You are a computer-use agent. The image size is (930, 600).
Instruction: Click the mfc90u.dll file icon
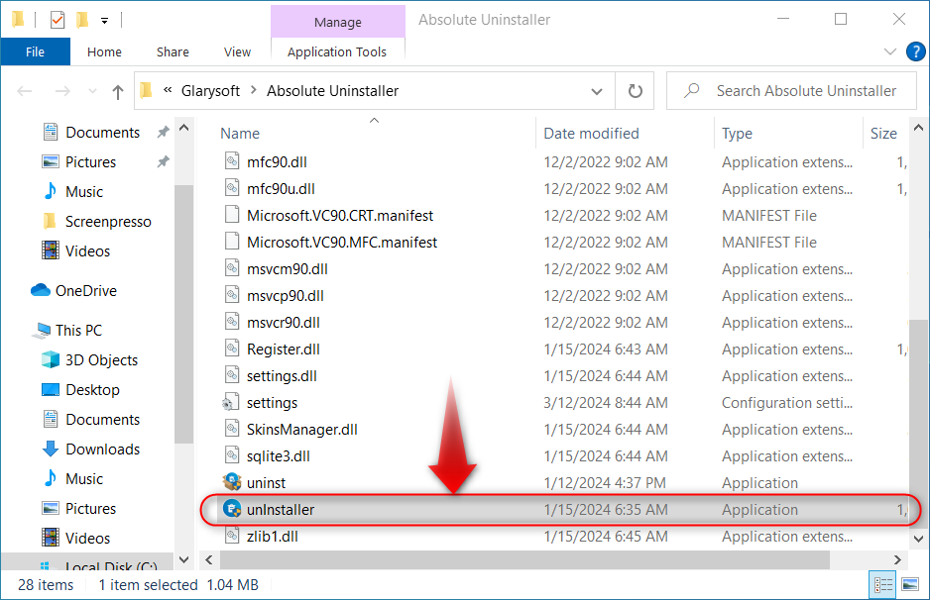(x=232, y=188)
